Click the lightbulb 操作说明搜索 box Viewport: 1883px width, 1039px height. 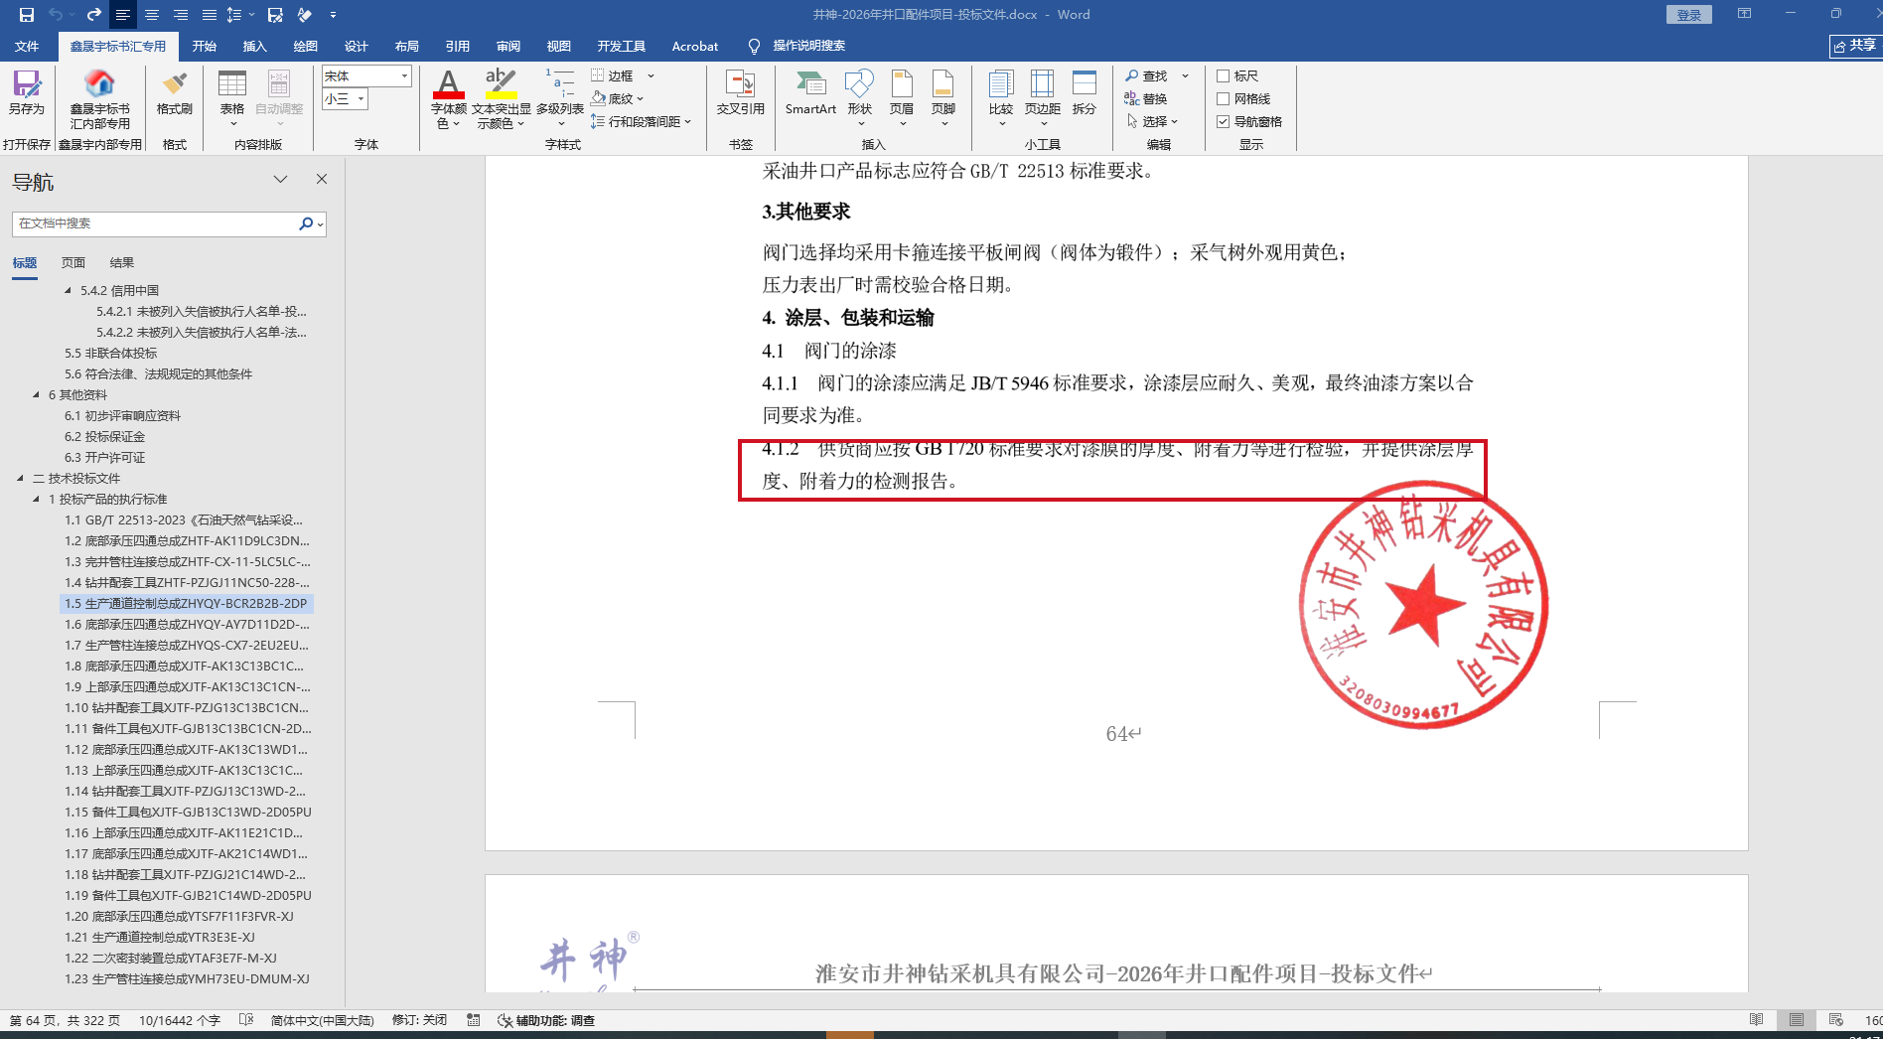tap(797, 46)
